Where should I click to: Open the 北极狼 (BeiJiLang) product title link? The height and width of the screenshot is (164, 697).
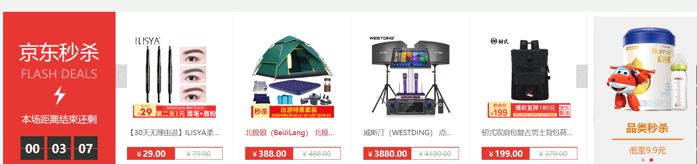click(290, 132)
